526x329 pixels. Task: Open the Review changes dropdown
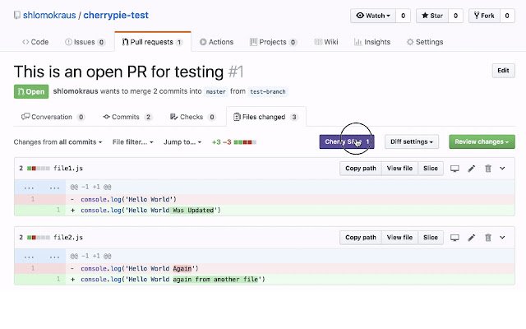pyautogui.click(x=482, y=141)
